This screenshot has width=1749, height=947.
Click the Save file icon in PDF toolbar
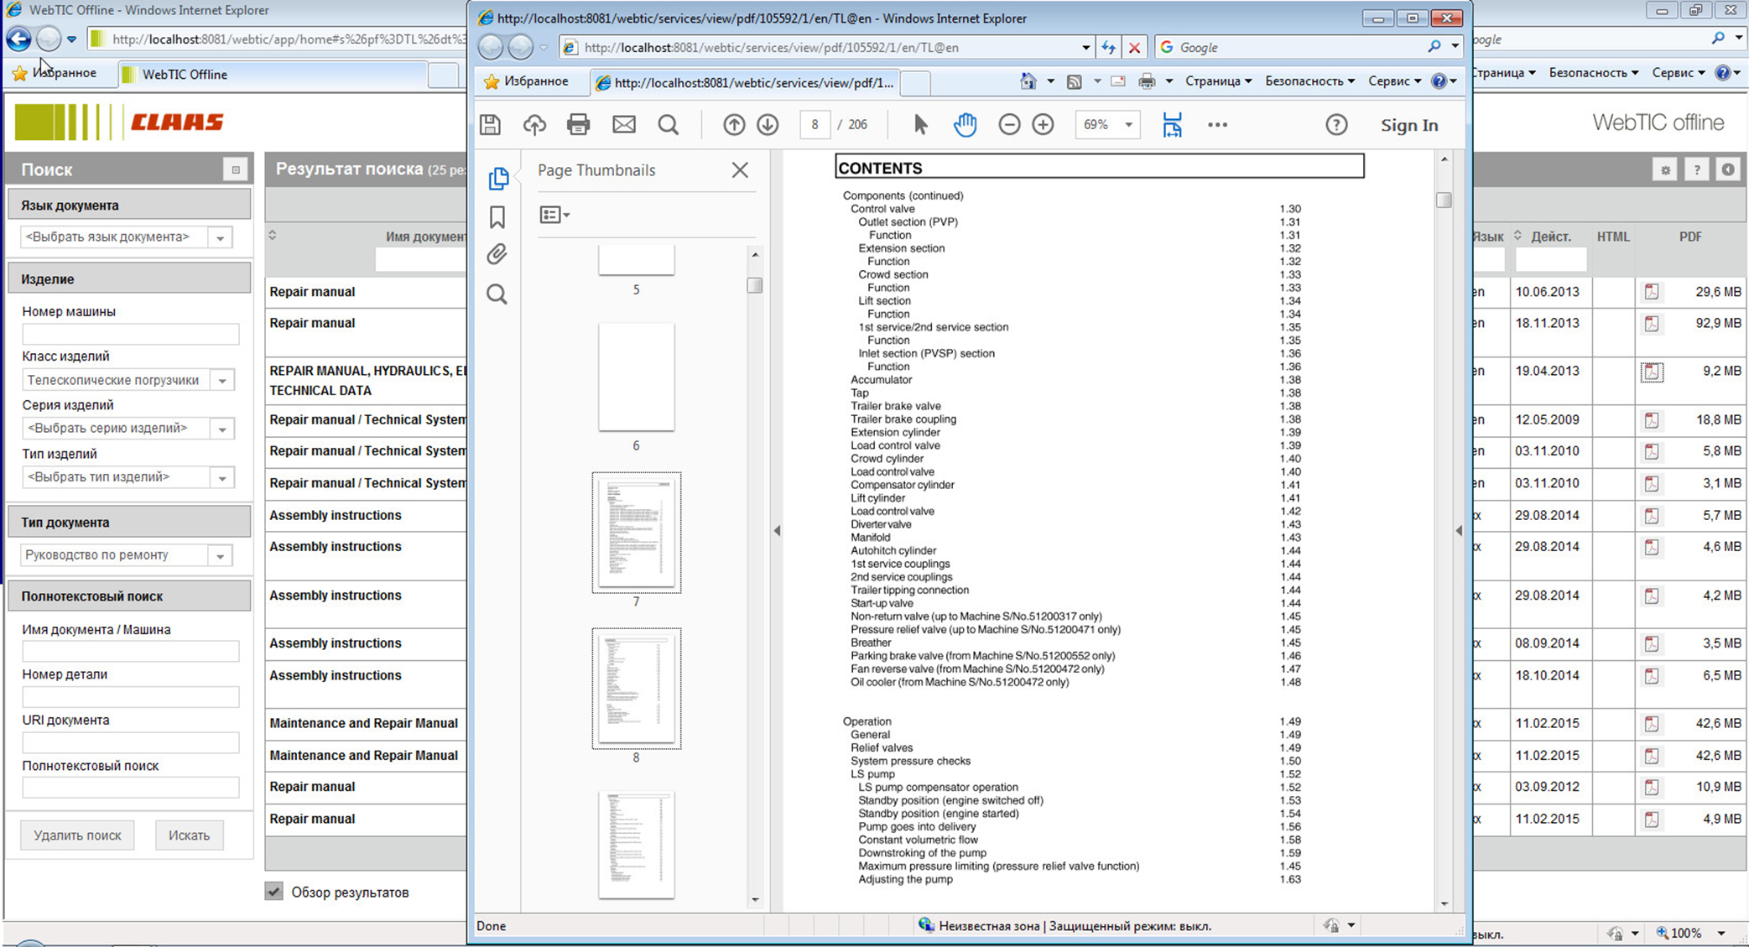[x=491, y=125]
